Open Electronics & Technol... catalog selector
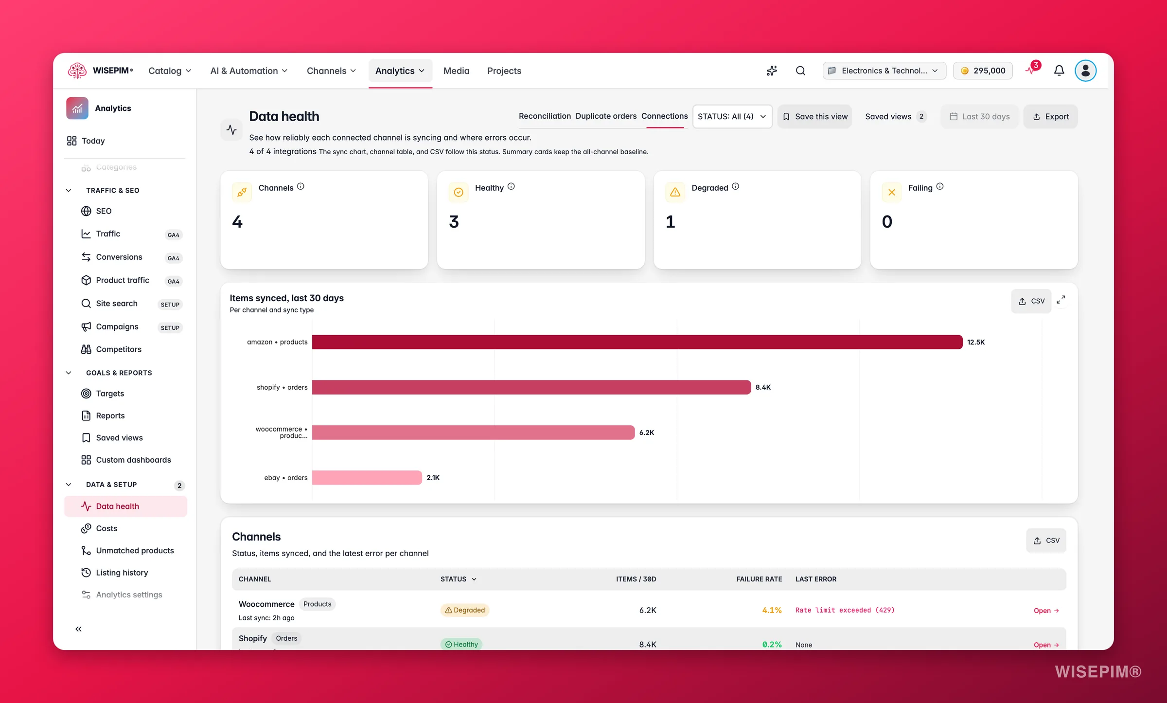 pyautogui.click(x=884, y=71)
